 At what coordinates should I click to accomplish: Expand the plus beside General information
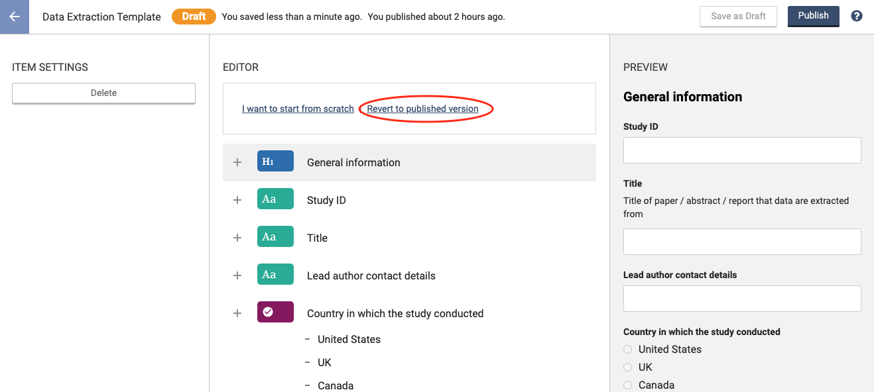tap(237, 162)
